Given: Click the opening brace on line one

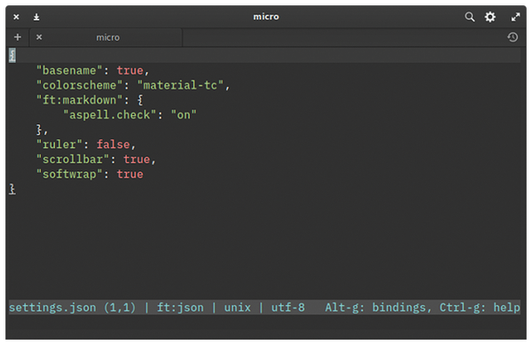Looking at the screenshot, I should [12, 55].
